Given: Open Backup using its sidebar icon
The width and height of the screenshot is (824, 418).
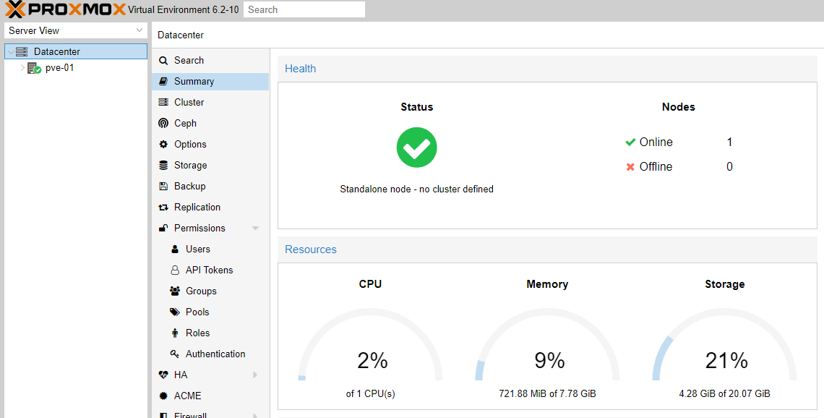Looking at the screenshot, I should click(x=166, y=186).
